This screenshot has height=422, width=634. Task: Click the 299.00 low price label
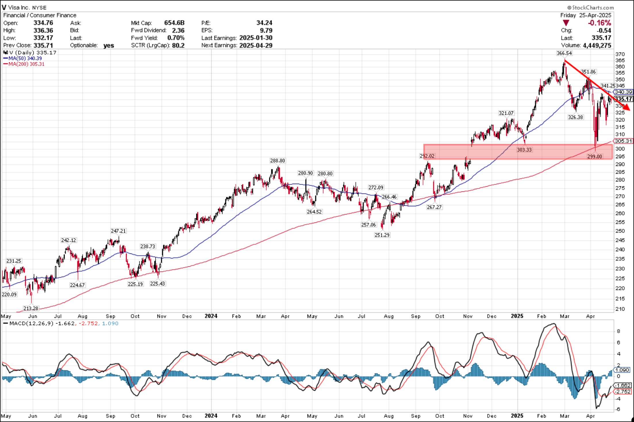coord(594,156)
